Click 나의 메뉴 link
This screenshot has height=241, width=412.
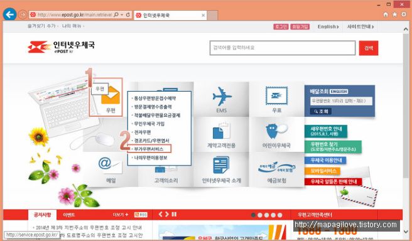(x=72, y=26)
